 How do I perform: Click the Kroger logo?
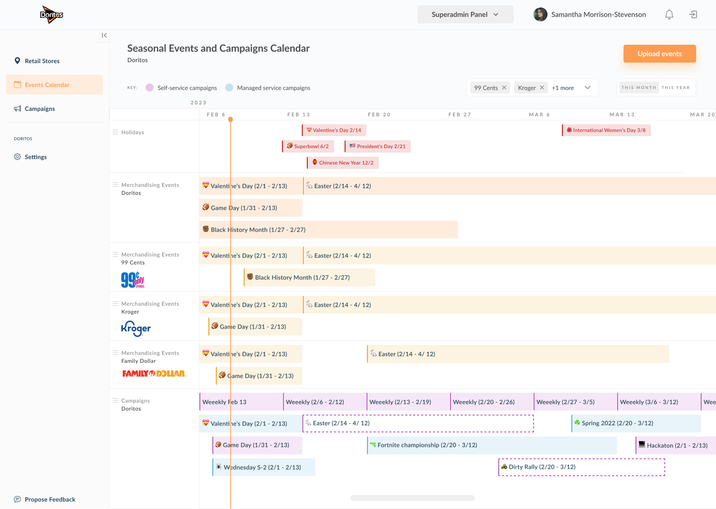pos(136,329)
